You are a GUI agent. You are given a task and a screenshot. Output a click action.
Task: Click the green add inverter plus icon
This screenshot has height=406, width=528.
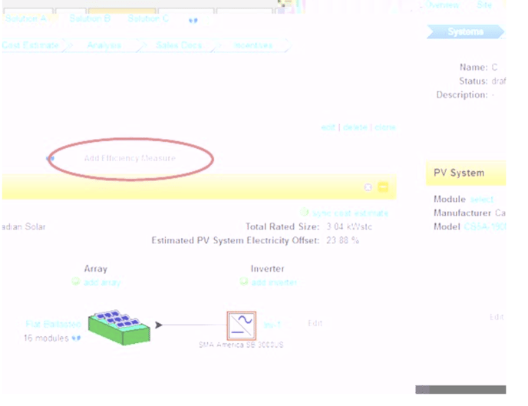click(244, 282)
